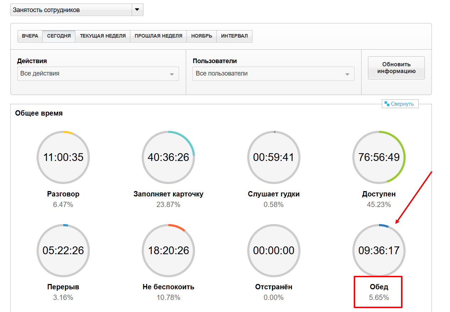Click the green Доступен progress circle

pyautogui.click(x=379, y=157)
